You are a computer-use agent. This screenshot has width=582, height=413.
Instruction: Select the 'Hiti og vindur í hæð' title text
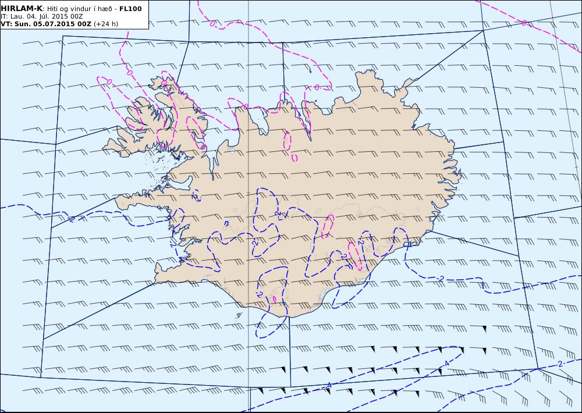pos(79,9)
